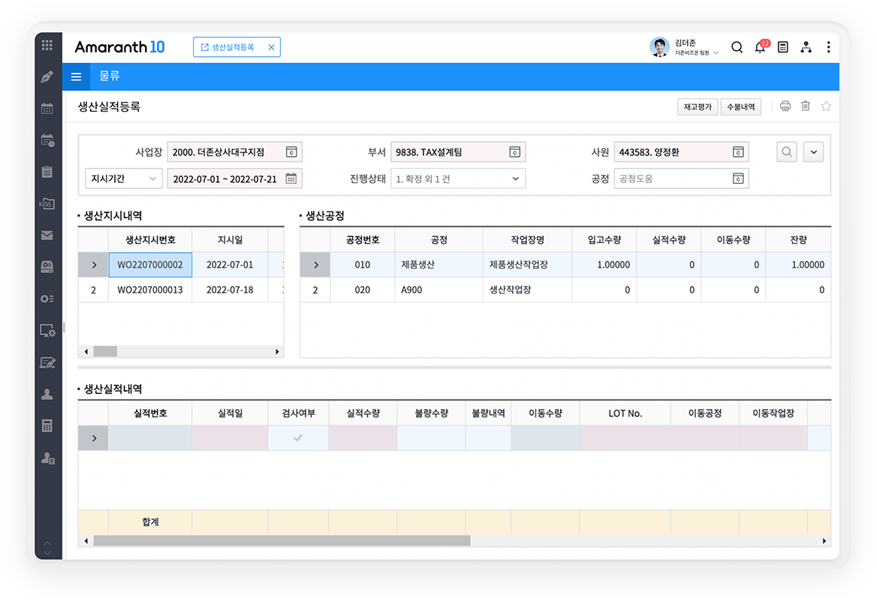Image resolution: width=877 pixels, height=601 pixels.
Task: Click the 부서 input field
Action: (x=458, y=152)
